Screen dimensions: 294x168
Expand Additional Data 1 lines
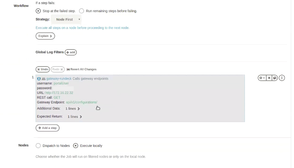(x=72, y=108)
